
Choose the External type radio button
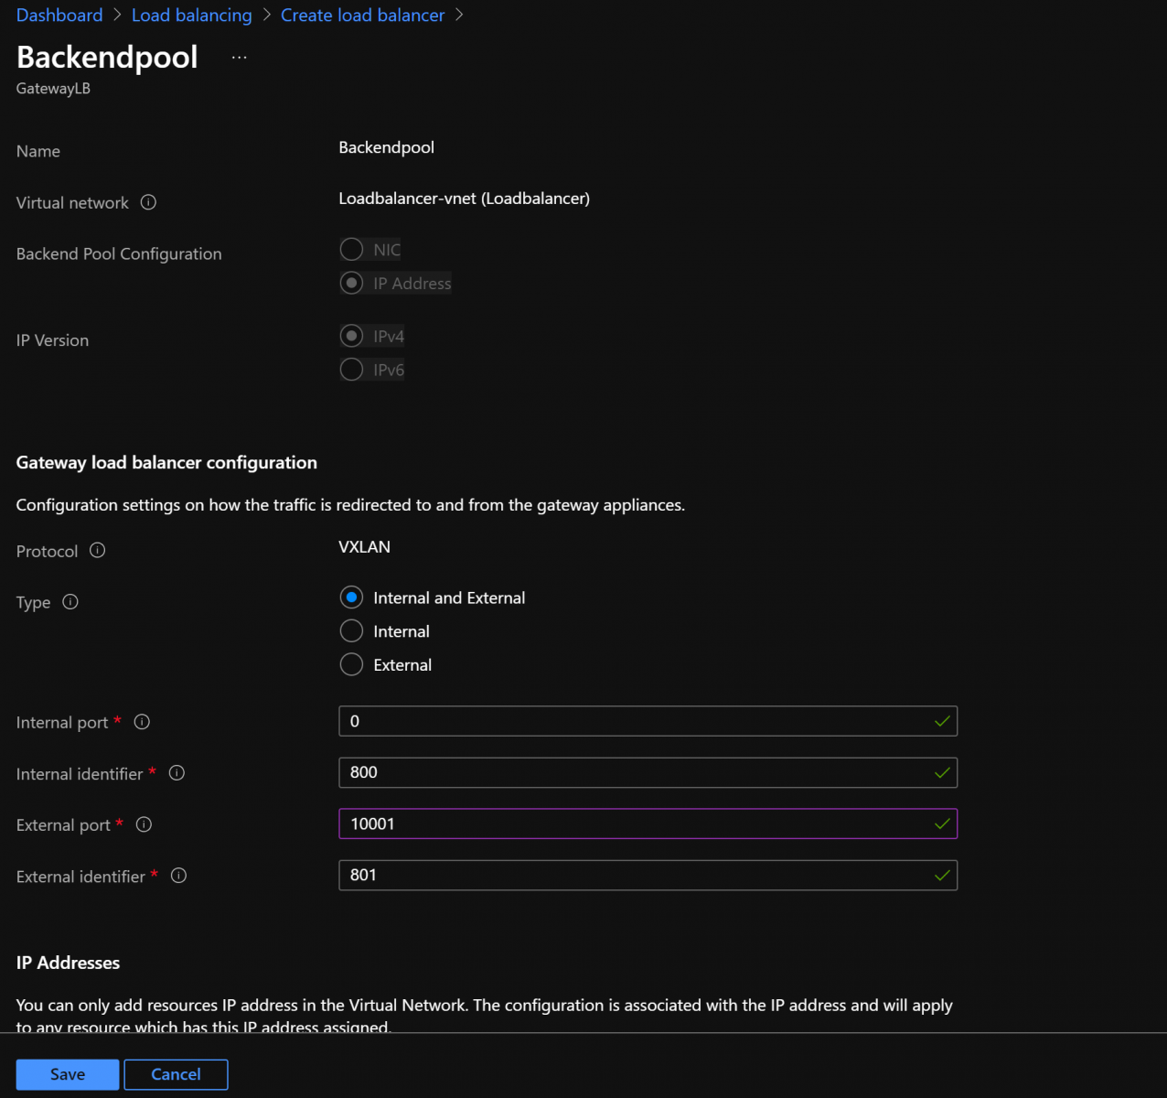tap(352, 665)
